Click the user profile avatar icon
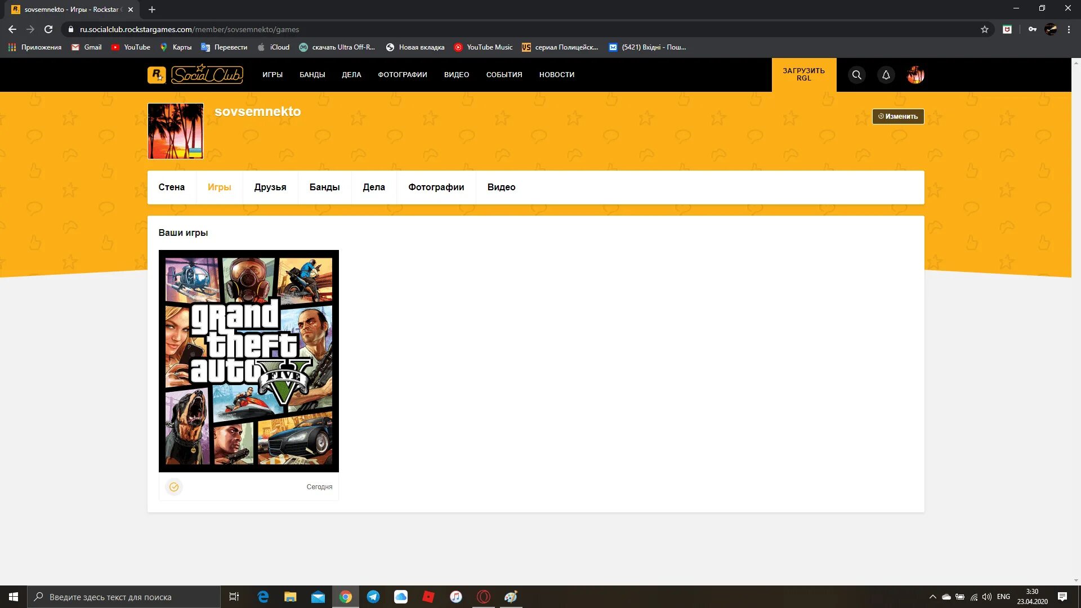 915,74
